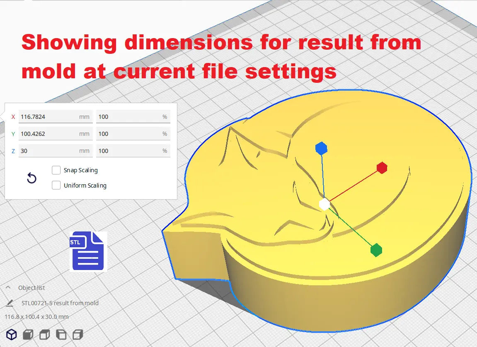The height and width of the screenshot is (347, 477).
Task: Click the white center uniform scale handle
Action: click(324, 204)
